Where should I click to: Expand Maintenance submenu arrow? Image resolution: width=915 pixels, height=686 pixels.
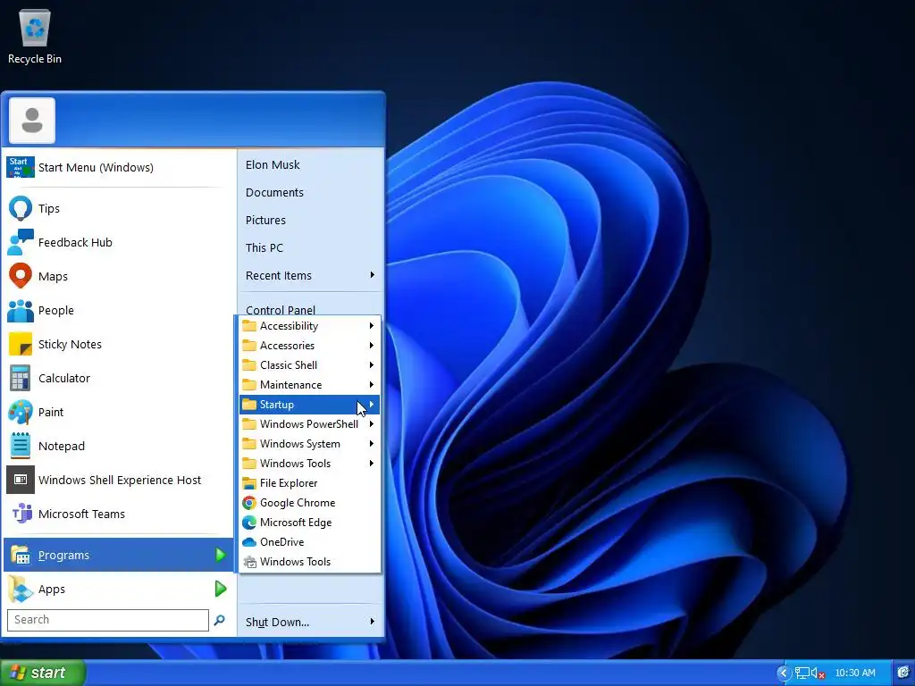(x=371, y=384)
